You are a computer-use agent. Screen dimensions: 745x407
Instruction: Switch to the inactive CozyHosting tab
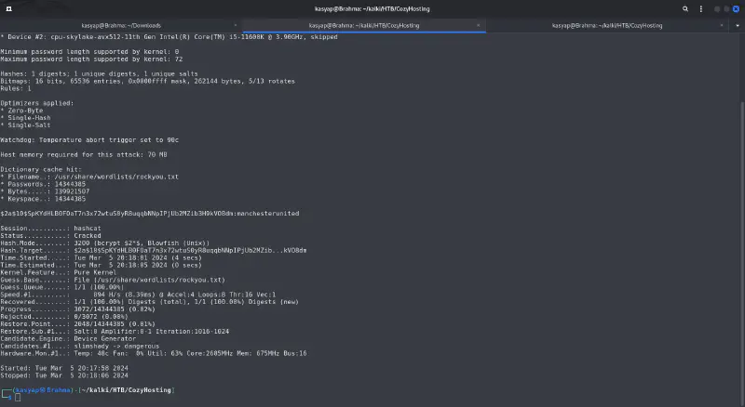click(613, 25)
